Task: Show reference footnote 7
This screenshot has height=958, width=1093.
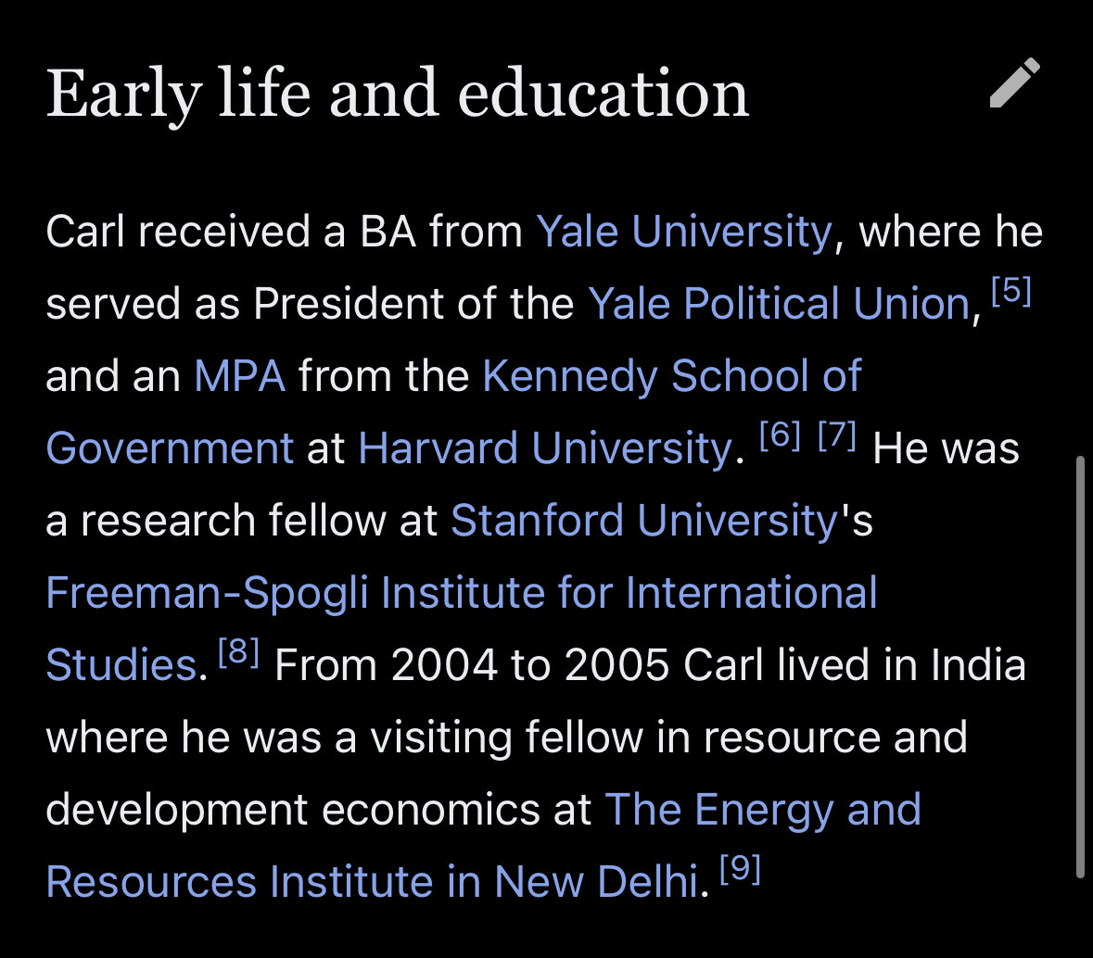Action: [x=836, y=437]
